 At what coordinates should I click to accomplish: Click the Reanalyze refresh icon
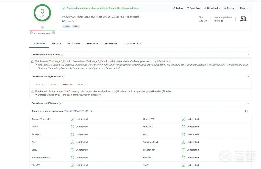[188, 8]
